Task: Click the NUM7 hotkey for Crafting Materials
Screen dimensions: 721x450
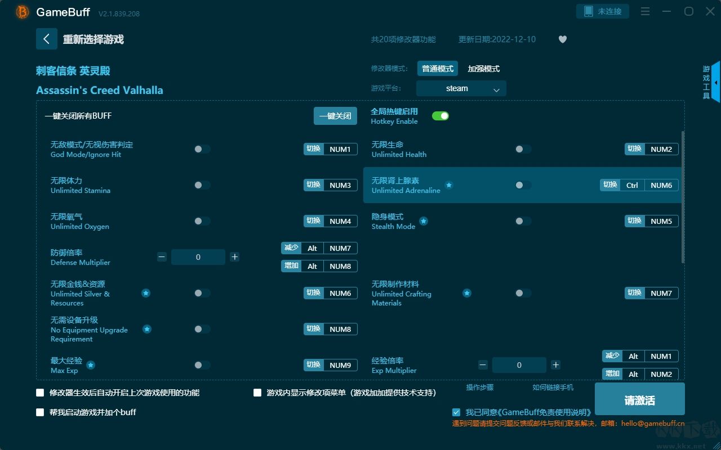Action: (652, 293)
